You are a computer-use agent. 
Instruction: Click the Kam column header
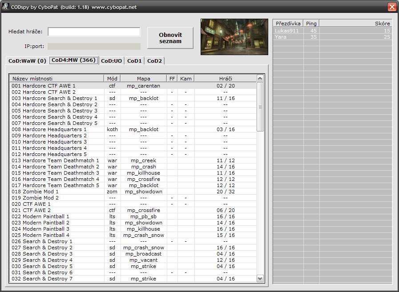coord(186,79)
